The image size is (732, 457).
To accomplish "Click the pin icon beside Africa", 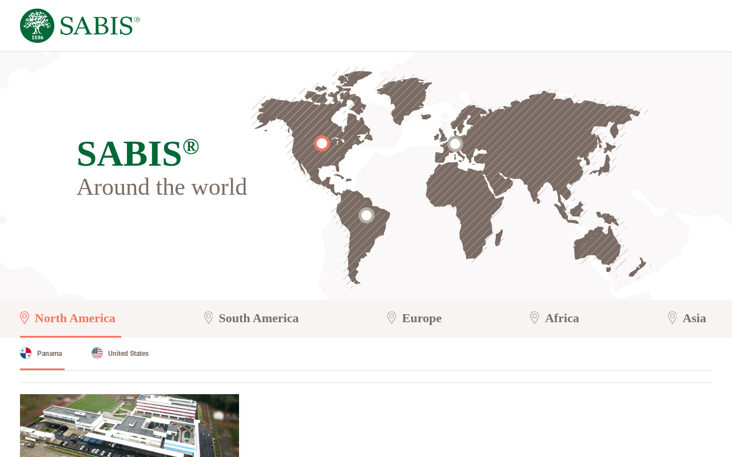I will (535, 318).
